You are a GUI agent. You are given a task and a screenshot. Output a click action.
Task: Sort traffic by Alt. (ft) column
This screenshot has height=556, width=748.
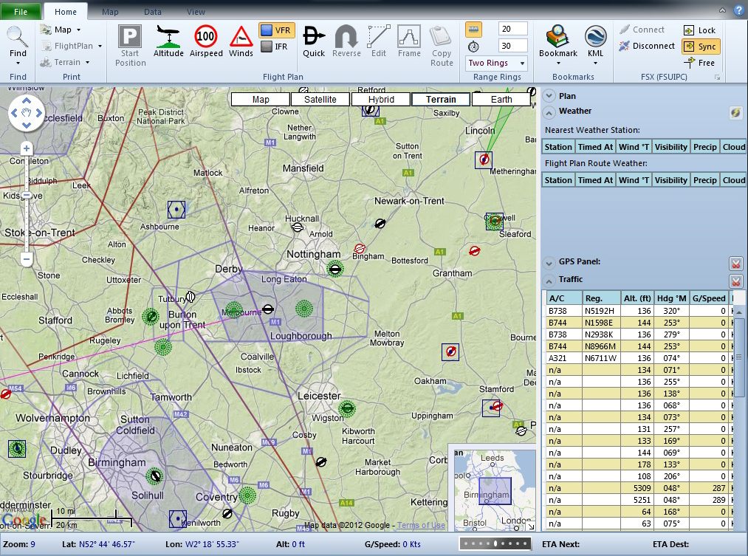click(637, 298)
